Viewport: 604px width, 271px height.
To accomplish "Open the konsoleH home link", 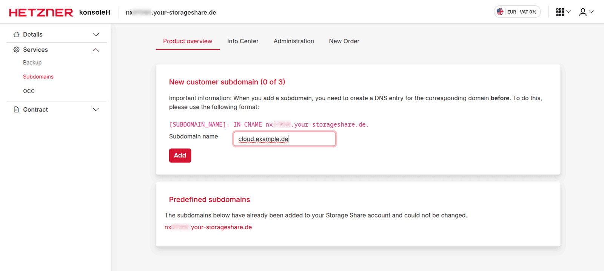I will point(95,12).
